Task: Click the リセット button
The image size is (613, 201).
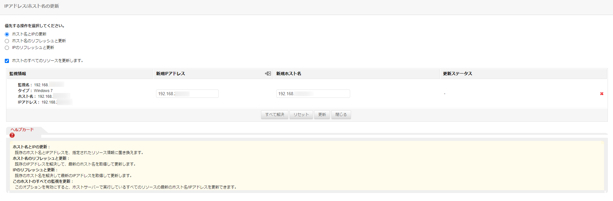Action: point(301,115)
